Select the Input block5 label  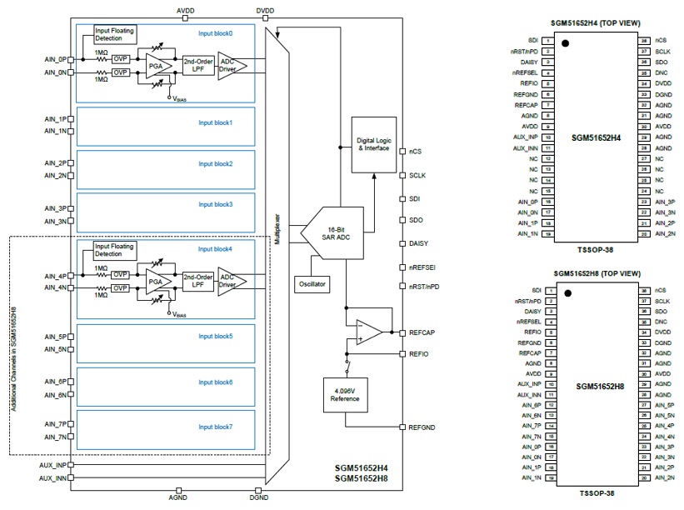coord(216,337)
